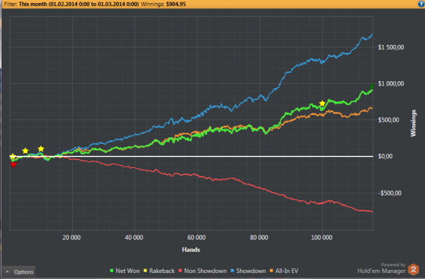Click the $1 000,00 axis label
The image size is (425, 279).
pyautogui.click(x=391, y=84)
